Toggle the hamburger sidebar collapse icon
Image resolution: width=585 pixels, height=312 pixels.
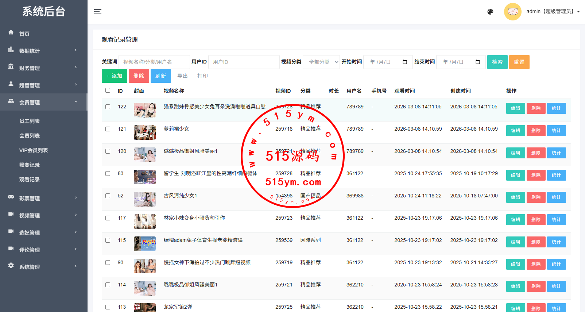click(x=98, y=12)
